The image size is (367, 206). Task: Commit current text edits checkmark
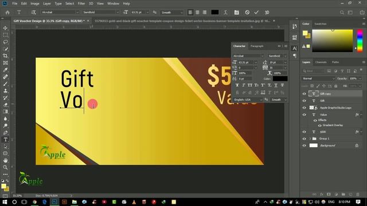[x=256, y=13]
